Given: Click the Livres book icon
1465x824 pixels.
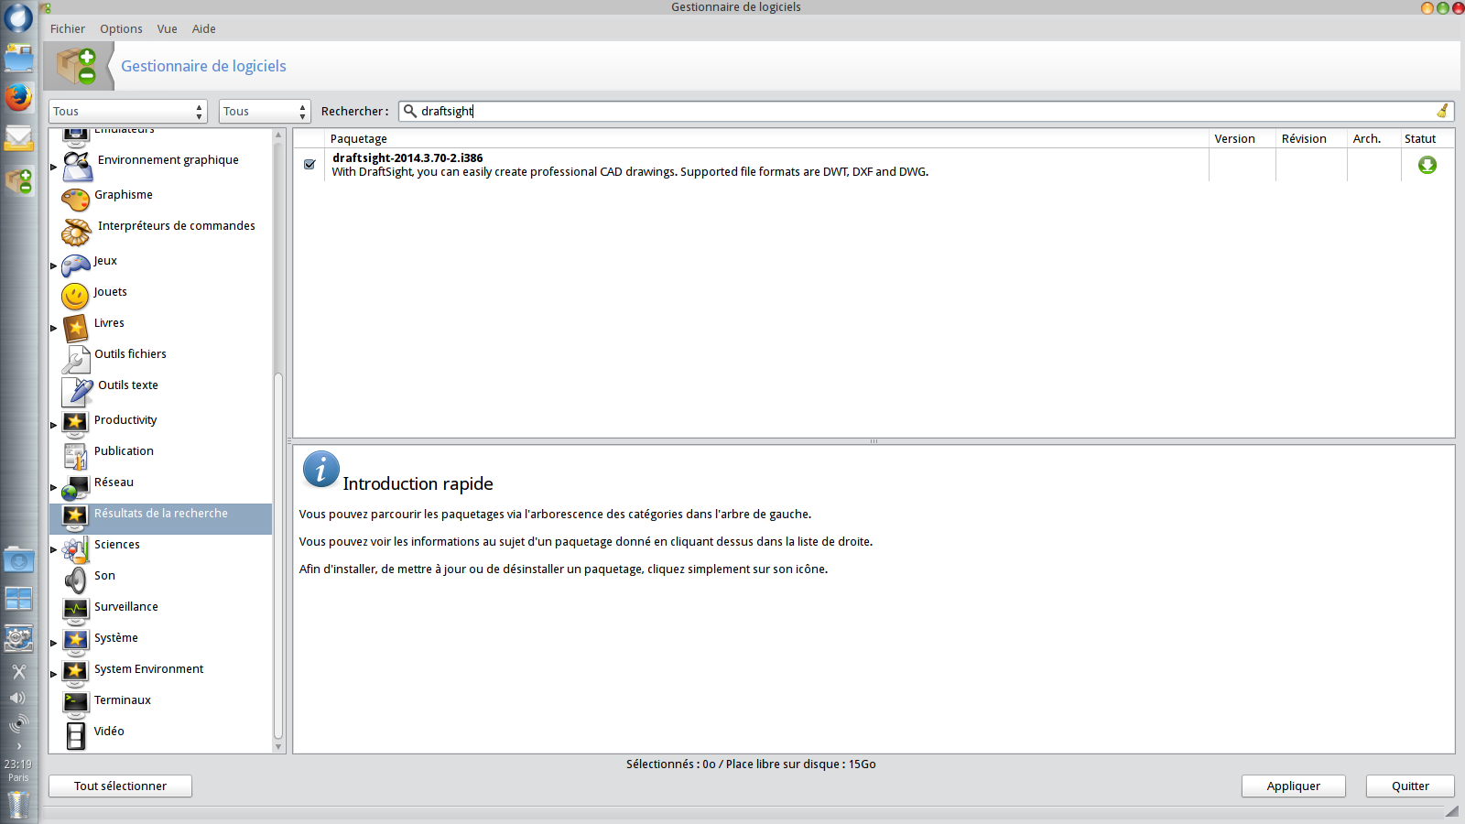Looking at the screenshot, I should (75, 327).
